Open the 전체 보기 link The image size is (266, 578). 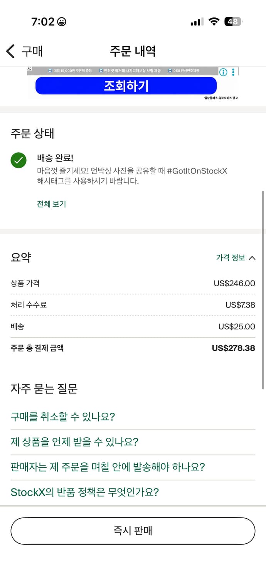coord(51,204)
